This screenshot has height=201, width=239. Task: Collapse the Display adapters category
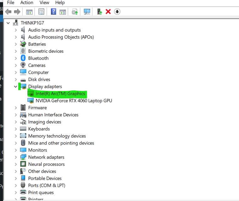16,86
